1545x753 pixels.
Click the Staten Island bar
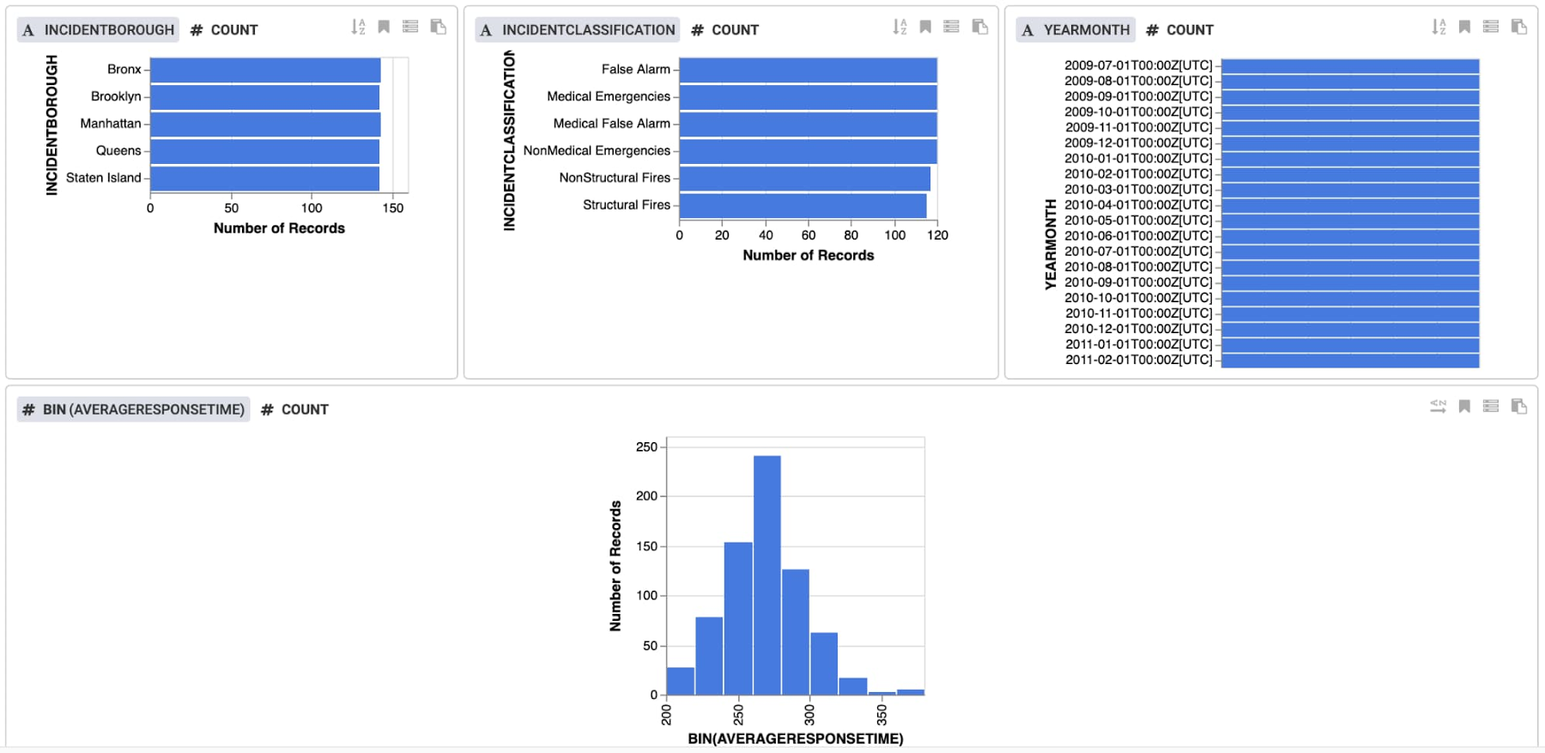coord(264,179)
